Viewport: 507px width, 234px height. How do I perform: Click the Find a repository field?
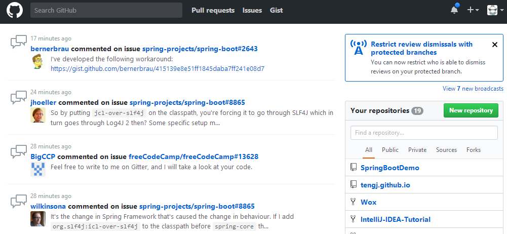[x=424, y=133]
